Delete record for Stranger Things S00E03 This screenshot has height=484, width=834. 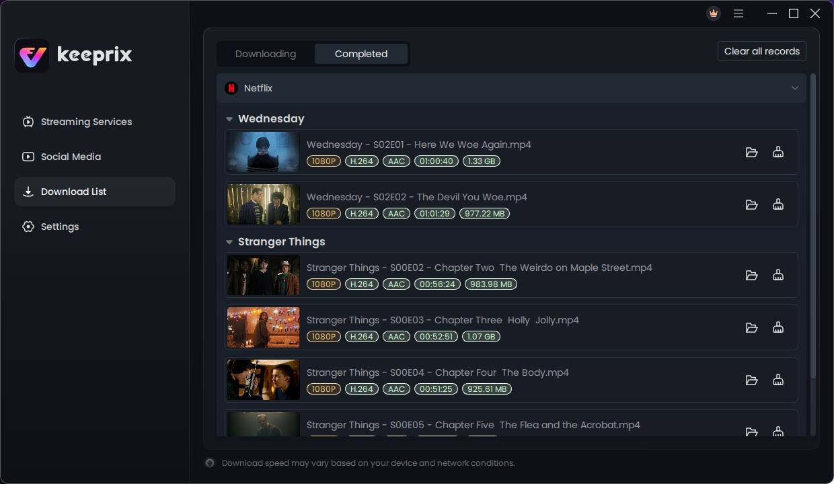(778, 327)
